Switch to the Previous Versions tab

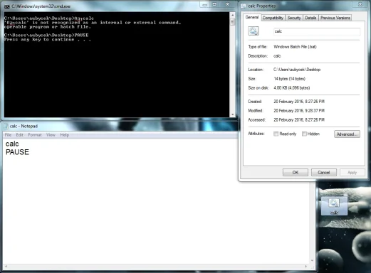coord(335,18)
